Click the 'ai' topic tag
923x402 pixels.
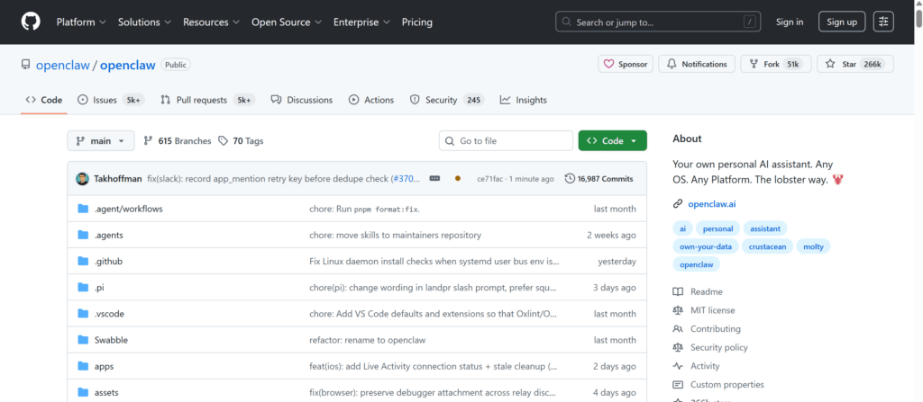[x=683, y=228]
